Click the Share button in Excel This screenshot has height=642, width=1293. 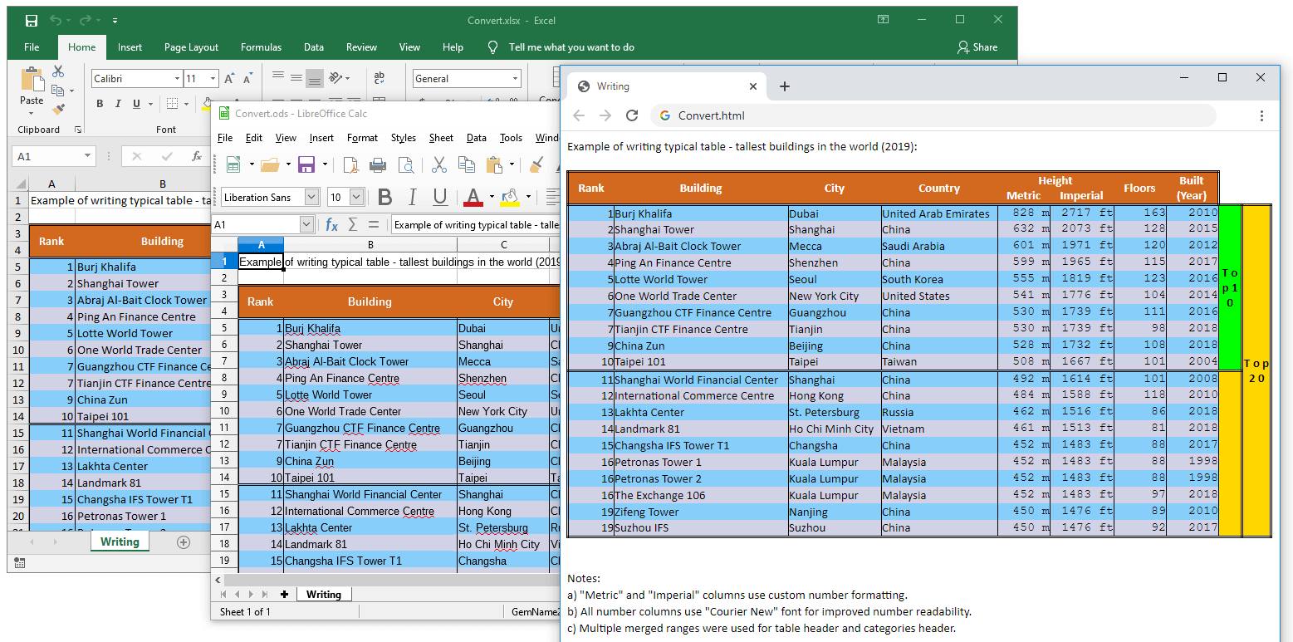pos(977,47)
